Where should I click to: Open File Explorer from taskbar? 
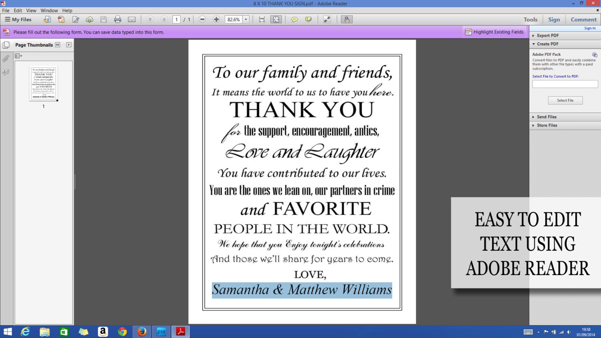44,332
